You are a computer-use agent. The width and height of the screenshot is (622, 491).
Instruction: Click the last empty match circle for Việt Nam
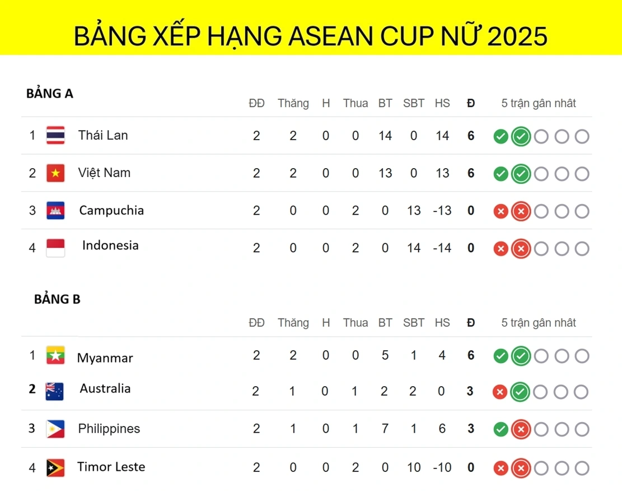(x=582, y=174)
